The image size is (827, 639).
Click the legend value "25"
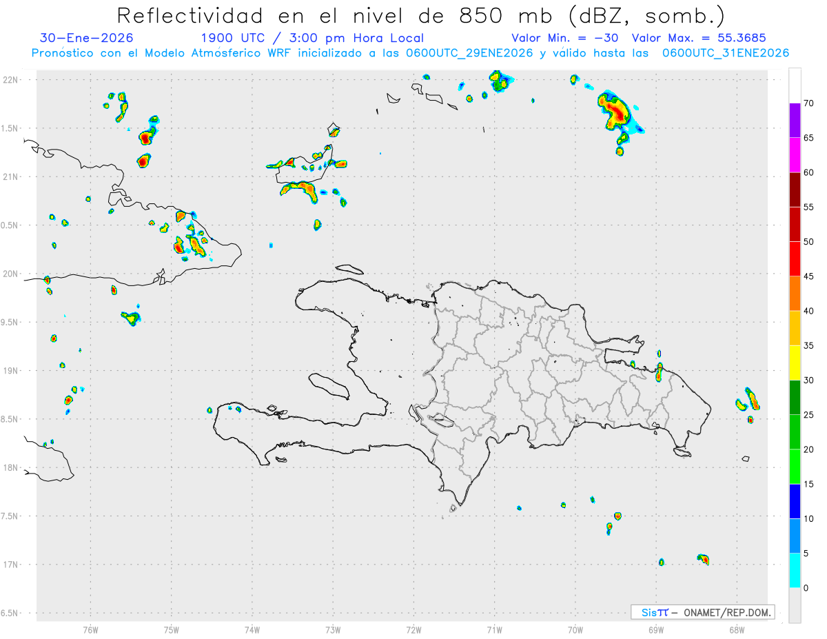(x=810, y=415)
